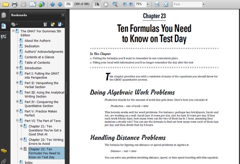Click the Chapter 23 page heading
The height and width of the screenshot is (164, 240).
154,16
